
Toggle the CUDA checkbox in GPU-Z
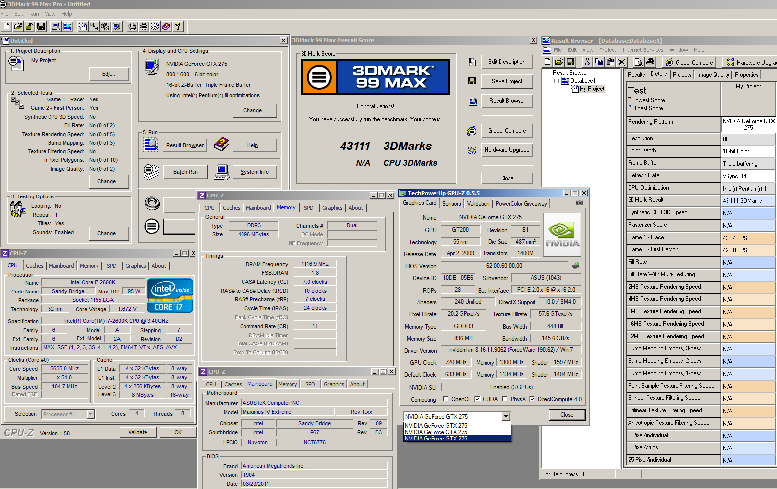coord(477,399)
